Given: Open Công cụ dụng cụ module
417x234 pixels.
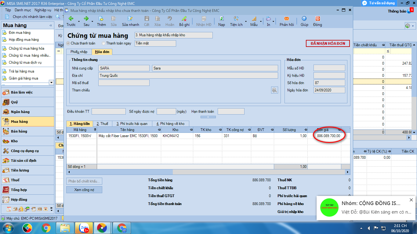Looking at the screenshot, I should (x=27, y=151).
